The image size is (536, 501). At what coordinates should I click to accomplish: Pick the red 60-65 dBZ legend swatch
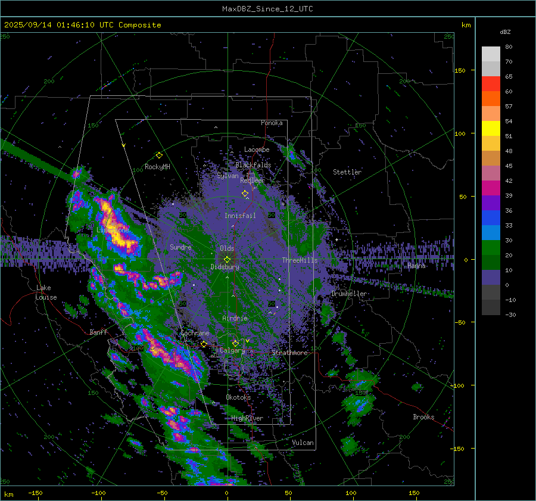(x=491, y=84)
